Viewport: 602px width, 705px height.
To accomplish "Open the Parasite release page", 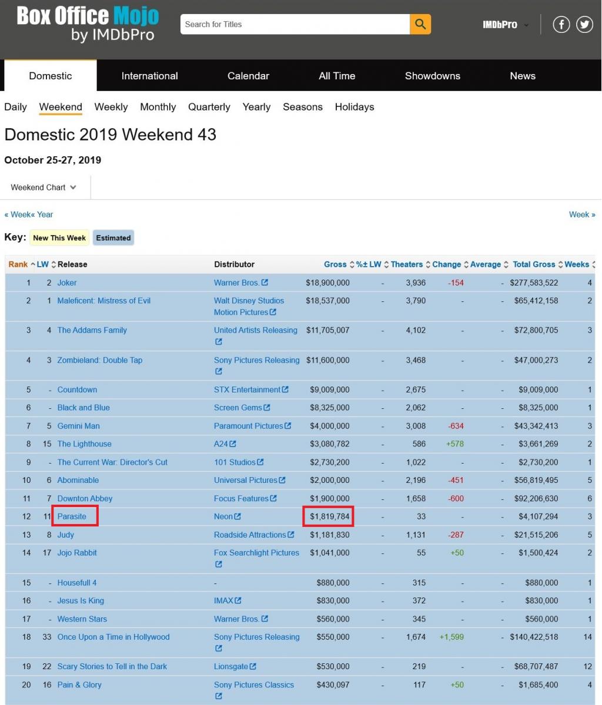I will 72,516.
